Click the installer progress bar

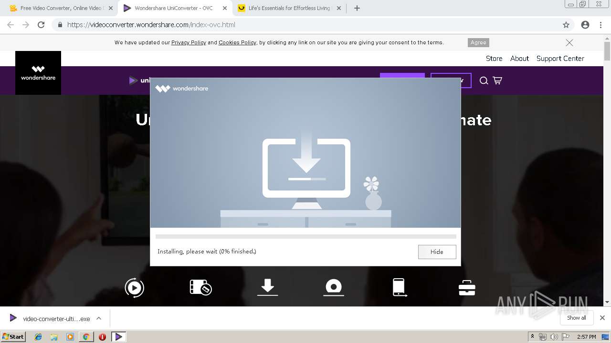click(x=305, y=236)
